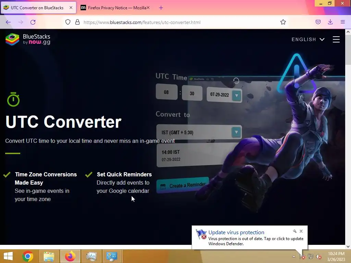
Task: Open the IST (GMT + 5:30) timezone dropdown
Action: pyautogui.click(x=236, y=132)
